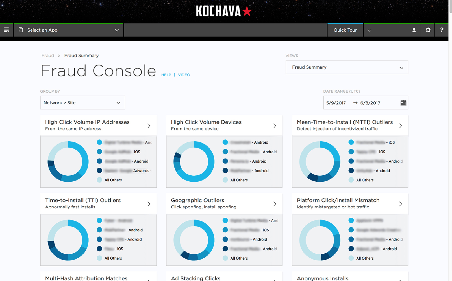The width and height of the screenshot is (452, 281).
Task: Click the HELP link
Action: (x=166, y=75)
